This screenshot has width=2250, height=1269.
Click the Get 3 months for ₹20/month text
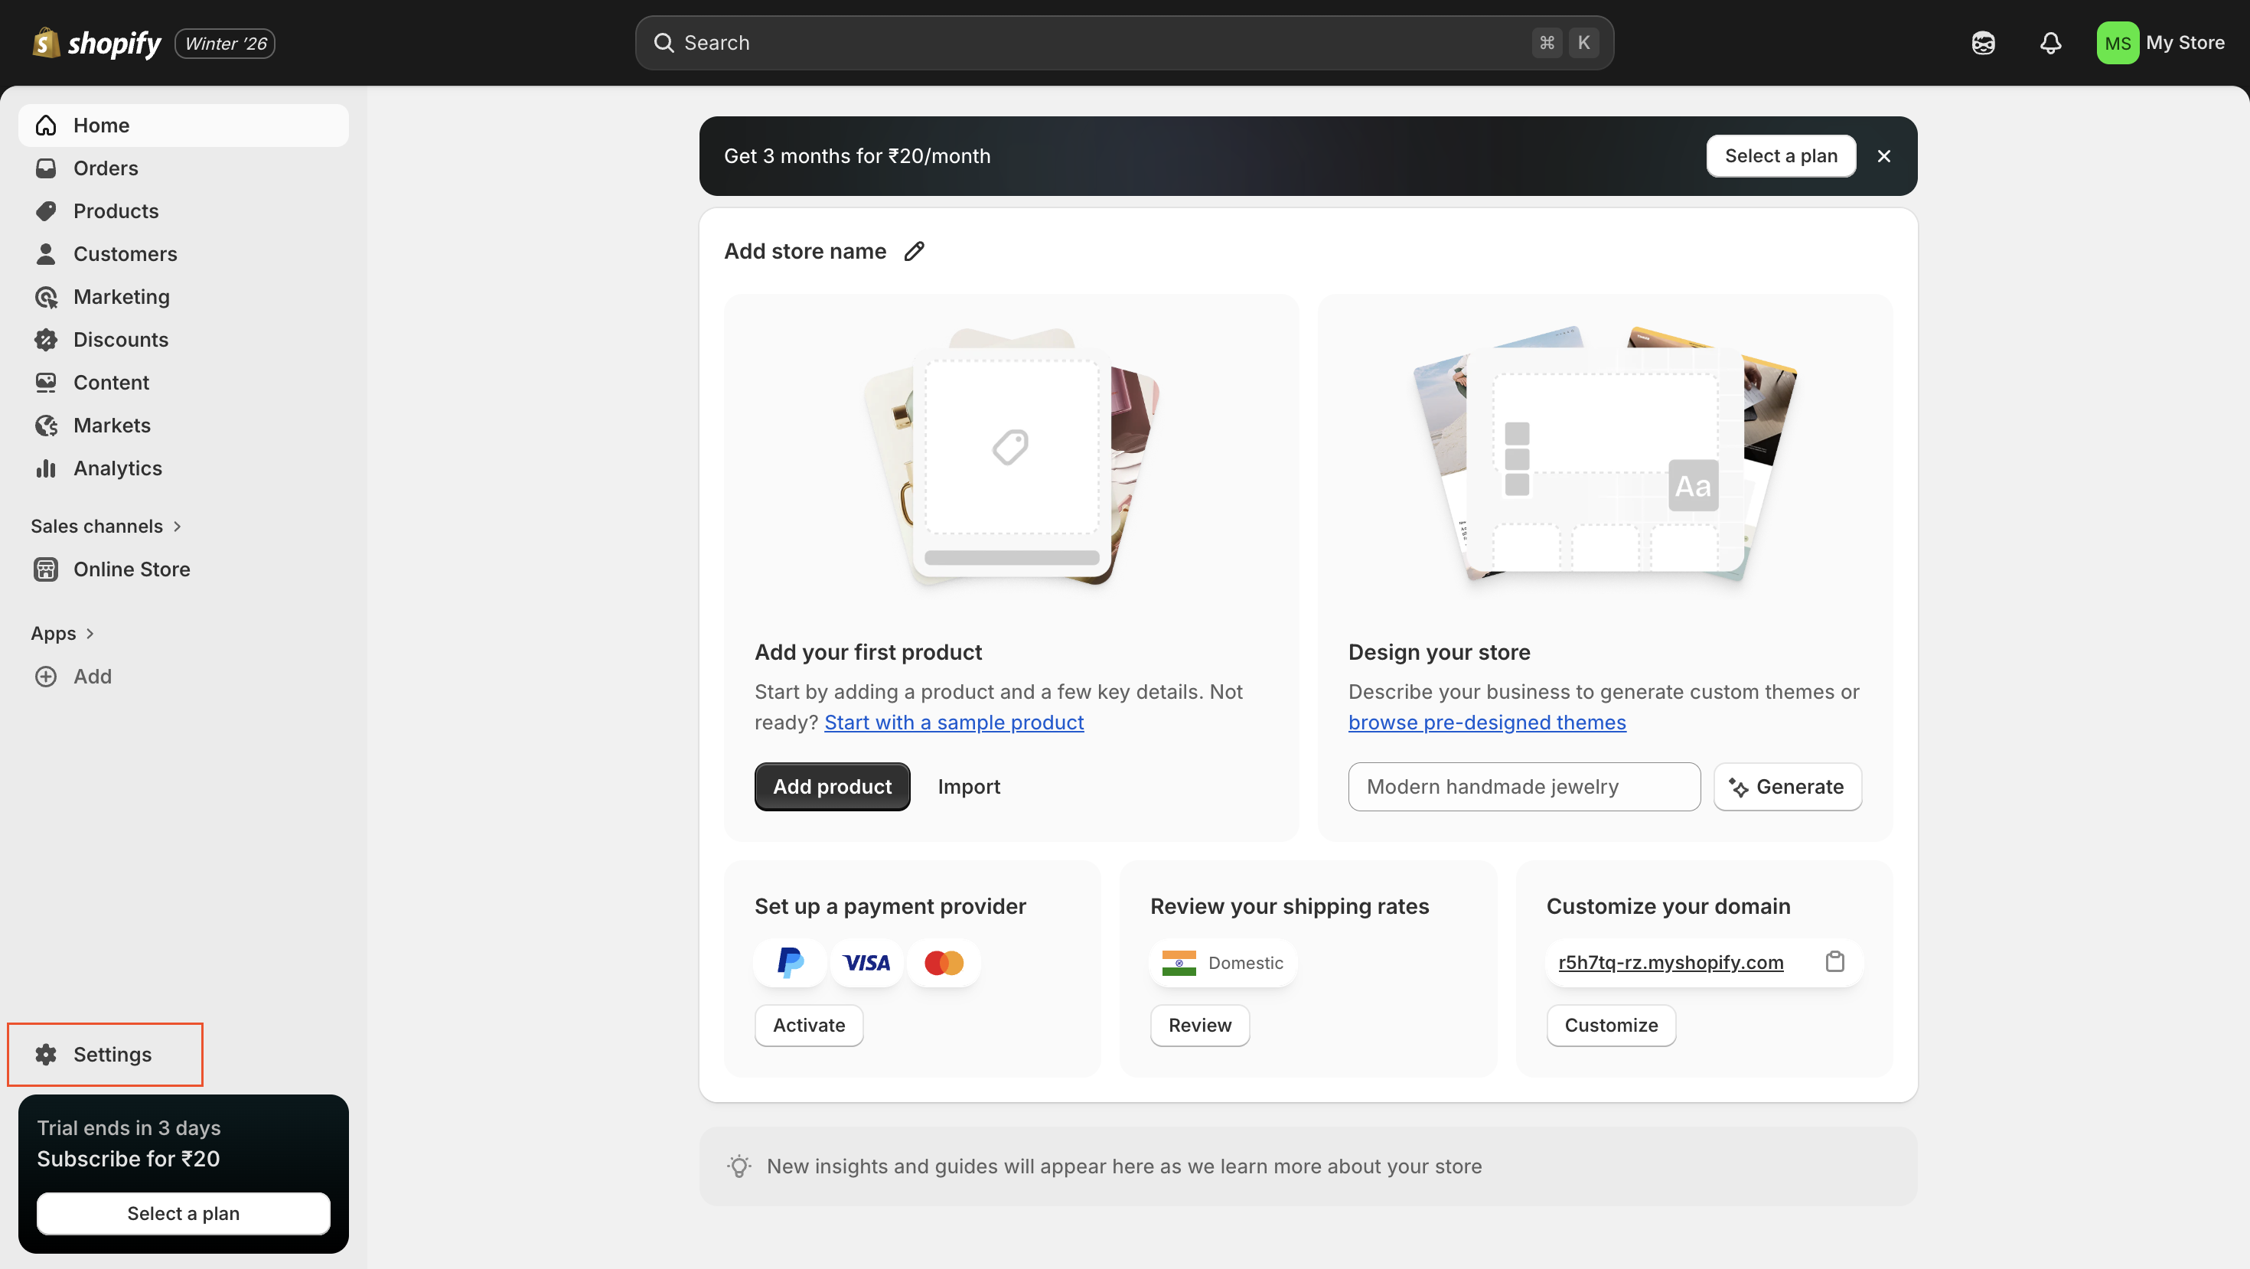(x=857, y=156)
